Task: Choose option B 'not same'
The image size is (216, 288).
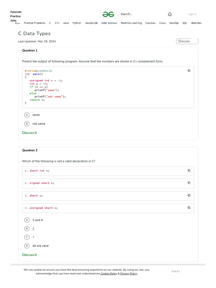Action: (27, 124)
